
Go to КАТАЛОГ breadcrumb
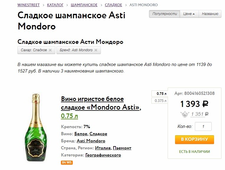coord(55,5)
